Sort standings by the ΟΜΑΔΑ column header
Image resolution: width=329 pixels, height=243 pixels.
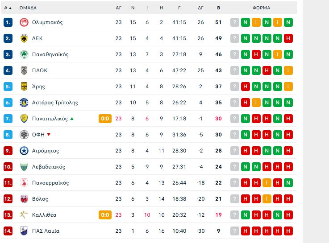28,8
